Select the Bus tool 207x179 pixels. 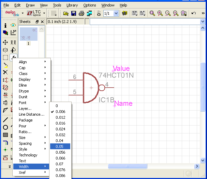tap(5, 143)
